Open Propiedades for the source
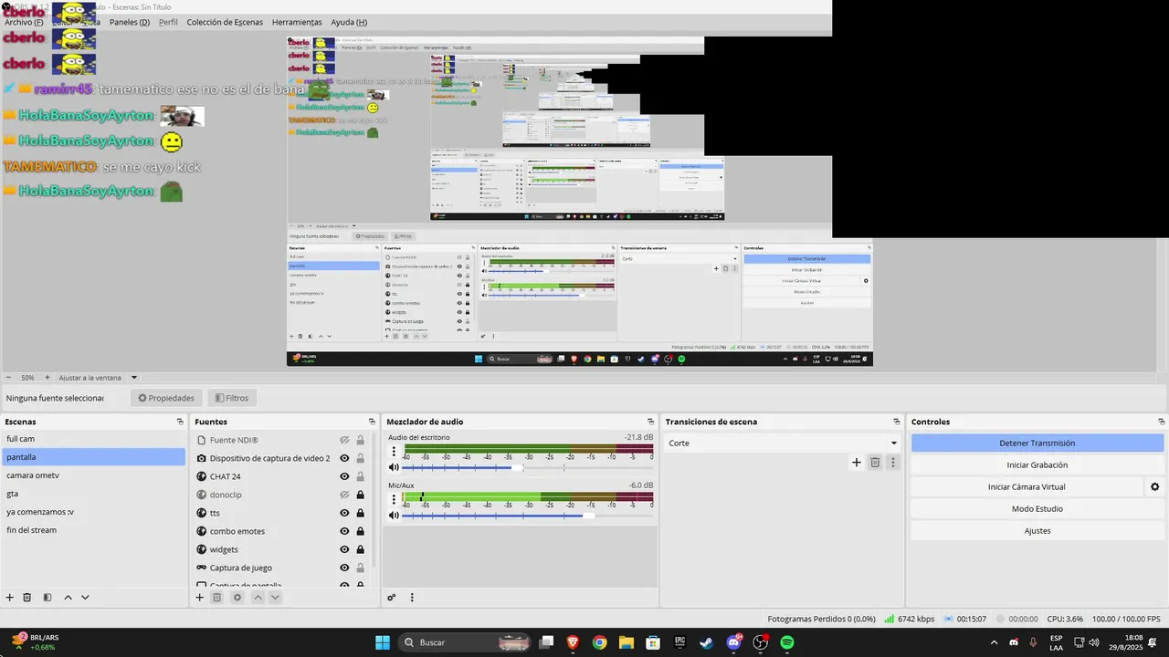The width and height of the screenshot is (1169, 657). 166,398
